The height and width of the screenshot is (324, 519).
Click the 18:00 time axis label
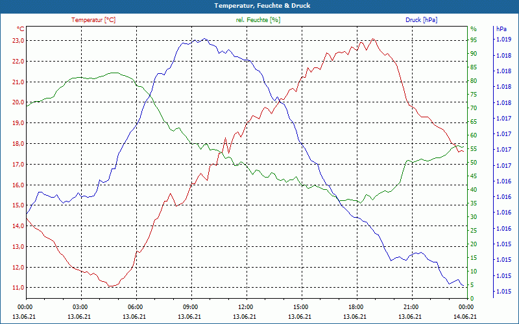(x=356, y=307)
